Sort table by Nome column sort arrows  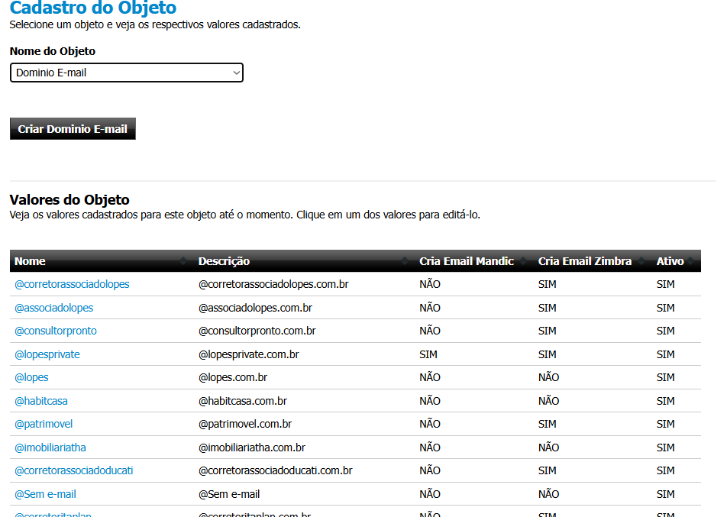click(183, 261)
